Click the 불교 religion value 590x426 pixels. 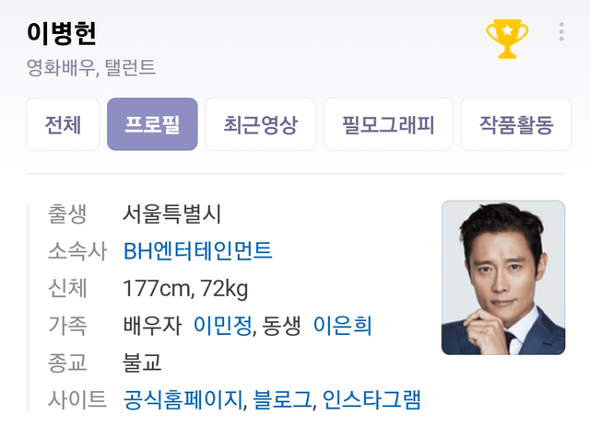click(x=142, y=363)
